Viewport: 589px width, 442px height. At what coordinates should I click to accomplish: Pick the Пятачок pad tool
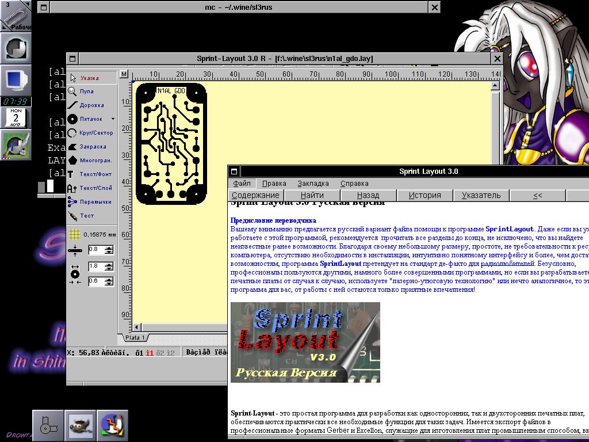[89, 119]
